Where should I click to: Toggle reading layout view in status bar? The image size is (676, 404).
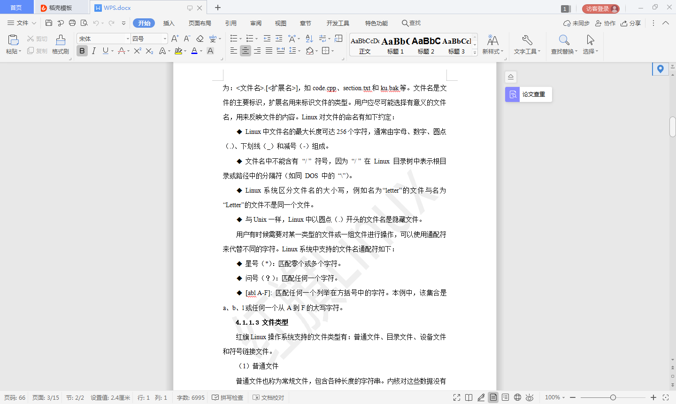[x=469, y=397]
